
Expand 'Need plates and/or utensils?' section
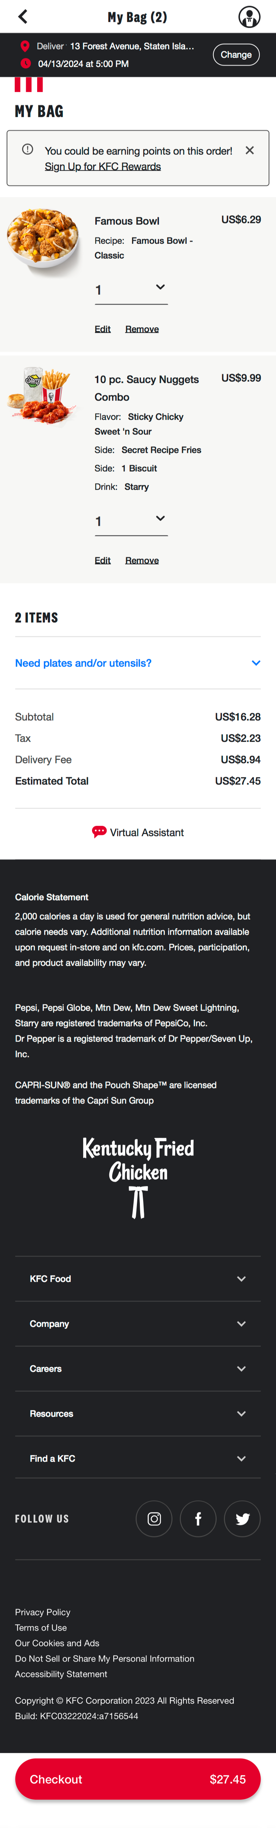pos(138,663)
